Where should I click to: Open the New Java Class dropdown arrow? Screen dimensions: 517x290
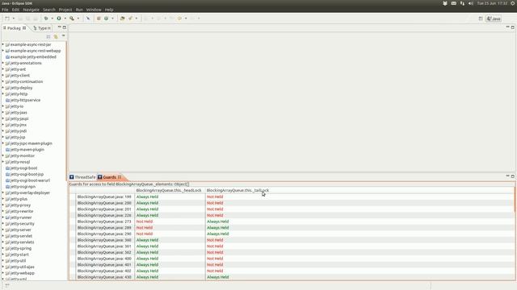point(112,19)
